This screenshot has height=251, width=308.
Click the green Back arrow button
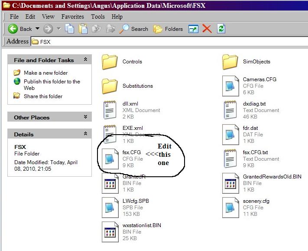[x=13, y=29]
